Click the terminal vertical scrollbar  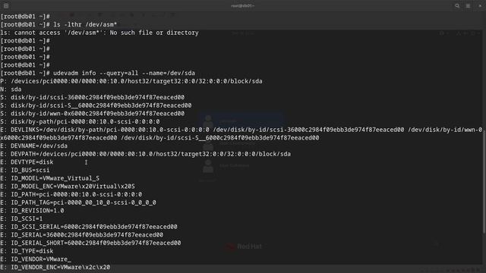pyautogui.click(x=484, y=181)
